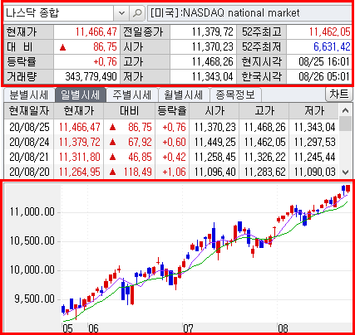The height and width of the screenshot is (335, 355).
Task: Click the up triangle icon beside 86,75 in 대비
Action: click(63, 47)
